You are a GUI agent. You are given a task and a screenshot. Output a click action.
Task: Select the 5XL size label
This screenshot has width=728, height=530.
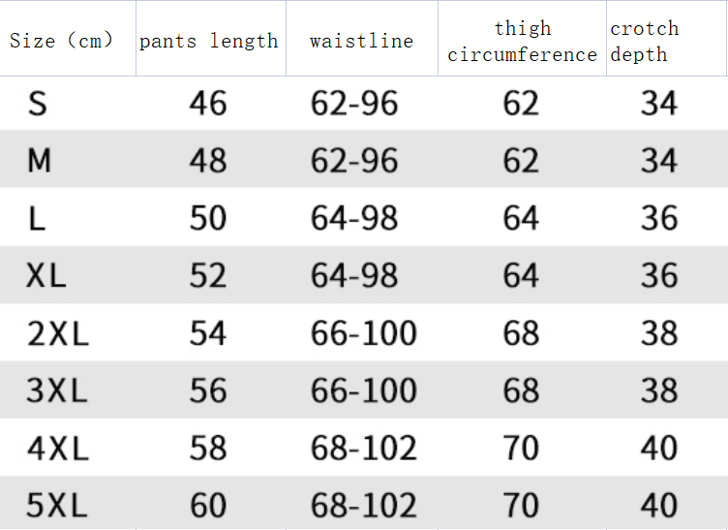point(57,505)
